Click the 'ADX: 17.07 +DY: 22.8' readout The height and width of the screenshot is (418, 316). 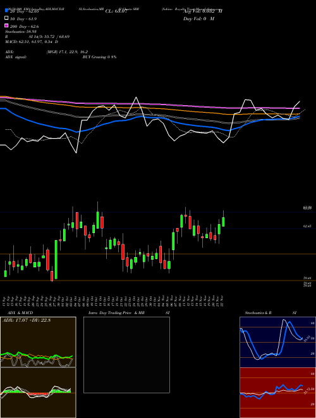tap(27, 320)
